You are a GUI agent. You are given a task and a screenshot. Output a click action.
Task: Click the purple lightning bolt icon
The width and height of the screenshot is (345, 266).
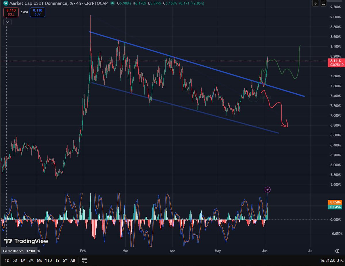pyautogui.click(x=268, y=189)
